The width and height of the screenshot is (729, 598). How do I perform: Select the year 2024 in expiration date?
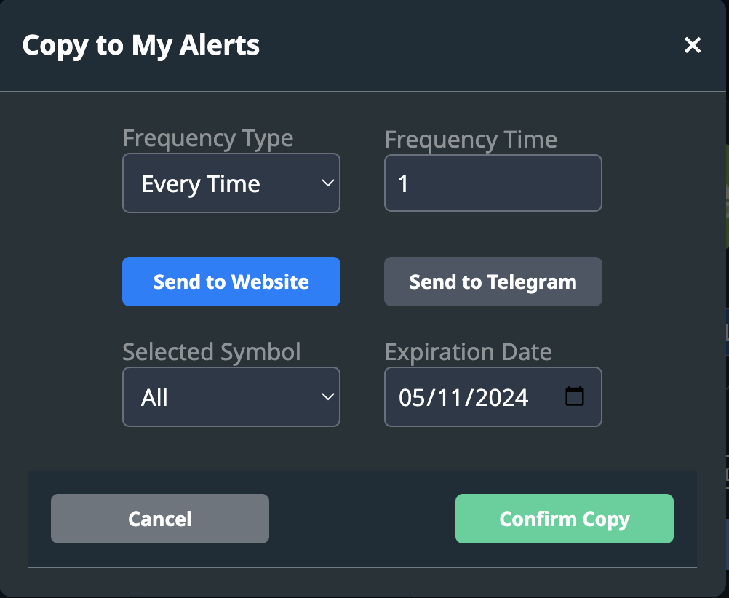click(498, 398)
